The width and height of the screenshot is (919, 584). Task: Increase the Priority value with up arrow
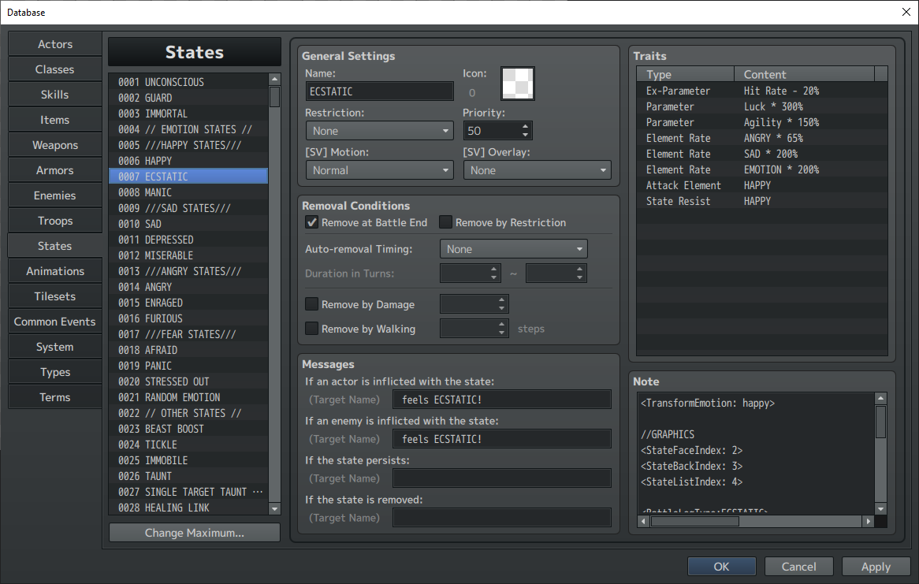coord(526,126)
